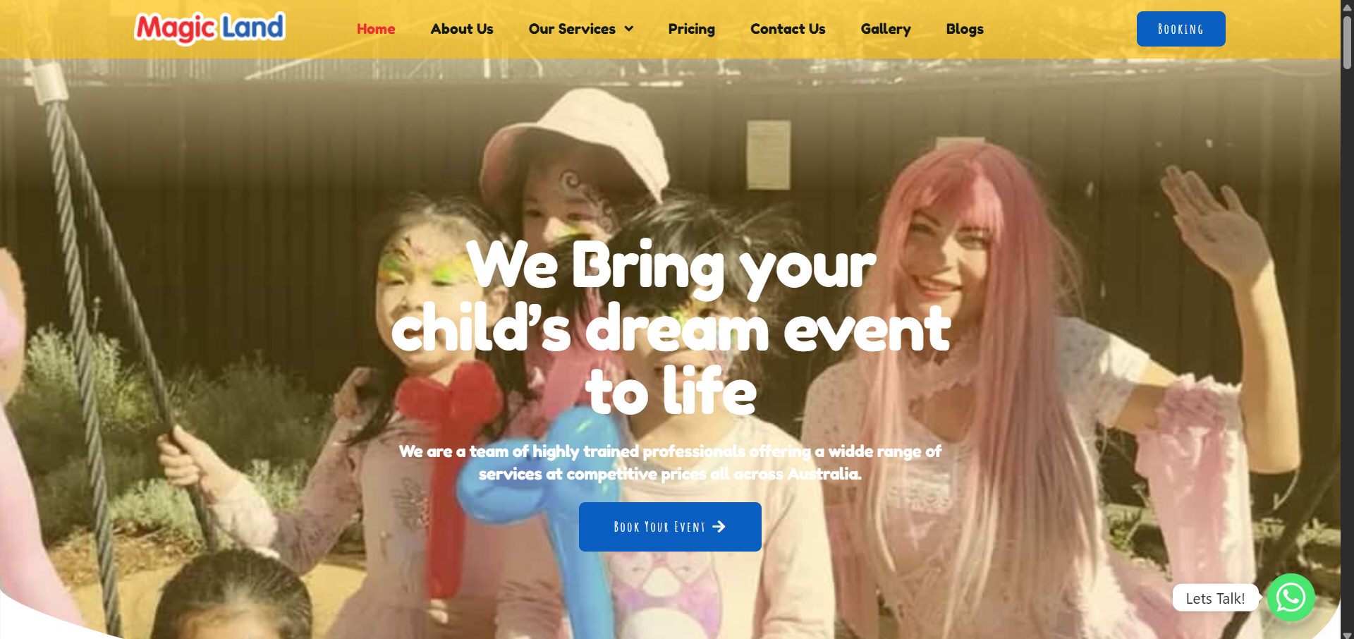Click the blue Booking button
The width and height of the screenshot is (1354, 639).
[x=1181, y=29]
